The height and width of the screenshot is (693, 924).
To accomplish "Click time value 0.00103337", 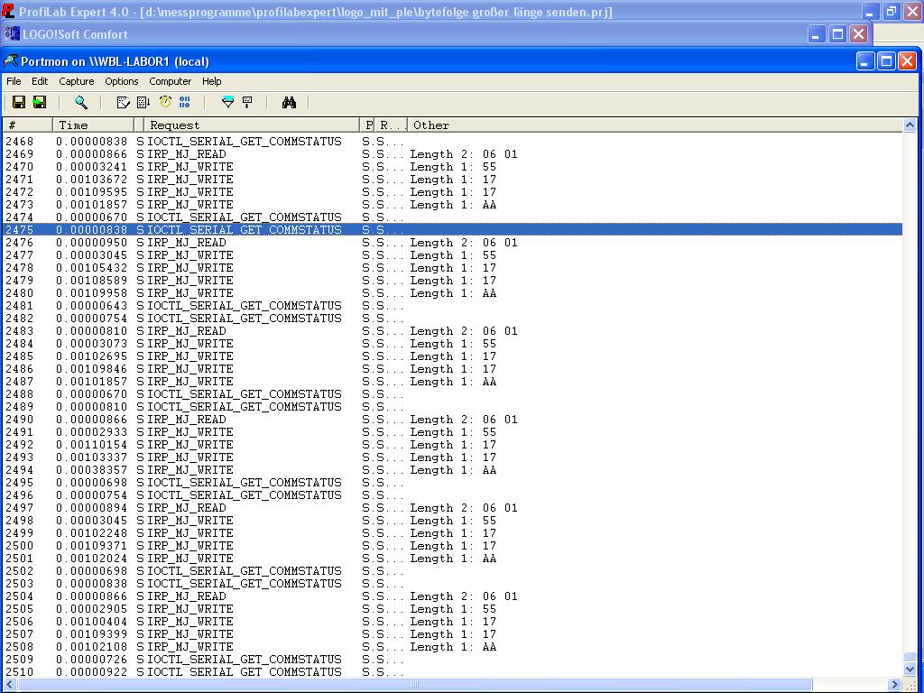I will point(91,457).
